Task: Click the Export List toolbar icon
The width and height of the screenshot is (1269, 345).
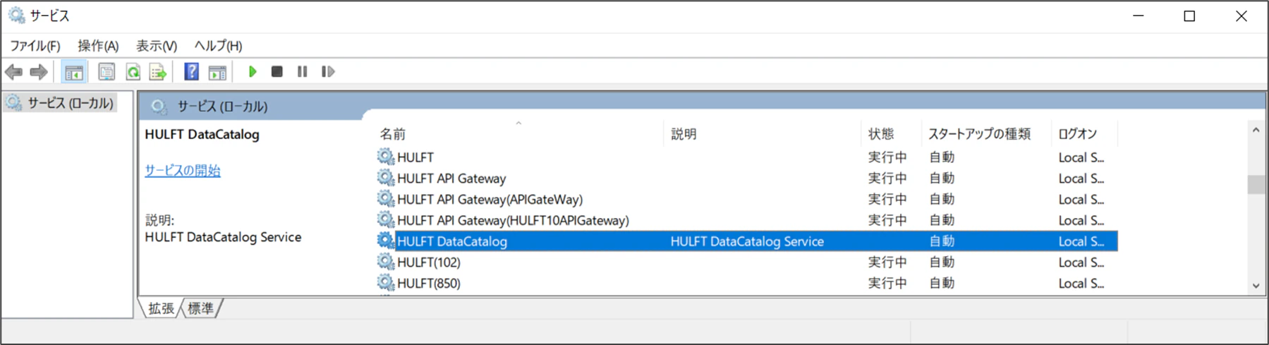Action: 158,71
